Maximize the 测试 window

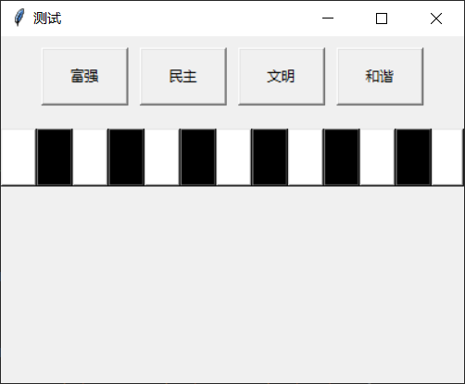pos(382,19)
